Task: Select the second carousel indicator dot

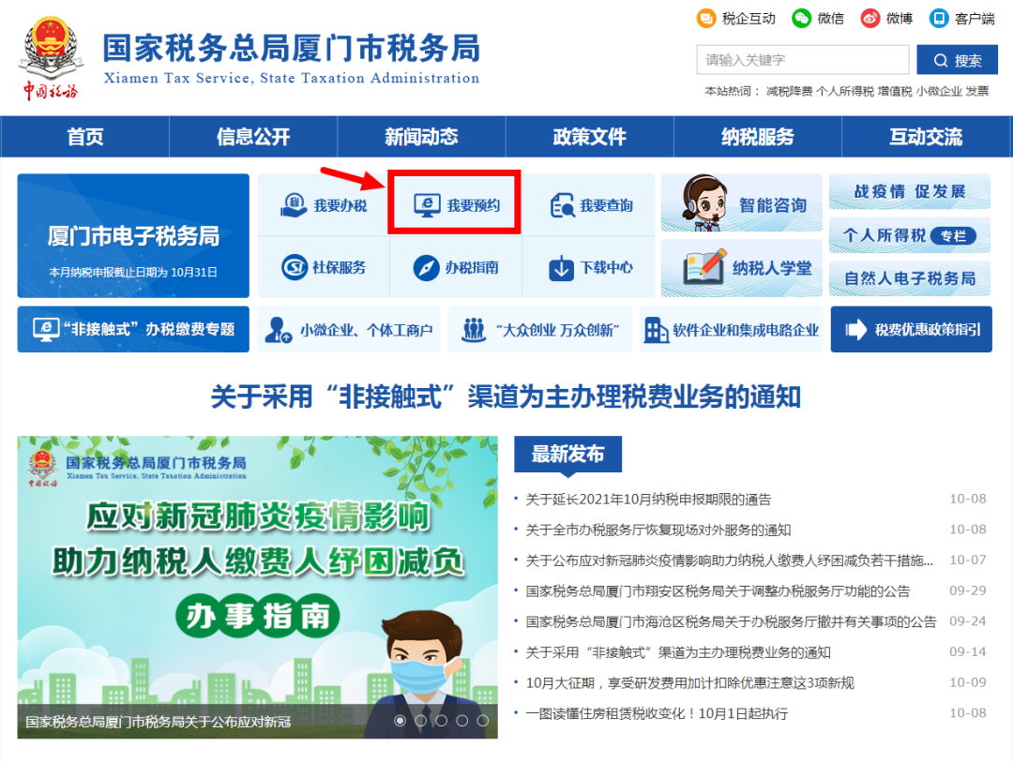Action: (x=420, y=721)
